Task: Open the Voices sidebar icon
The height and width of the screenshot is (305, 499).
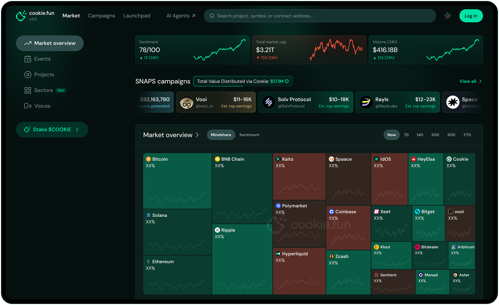Action: click(x=28, y=106)
